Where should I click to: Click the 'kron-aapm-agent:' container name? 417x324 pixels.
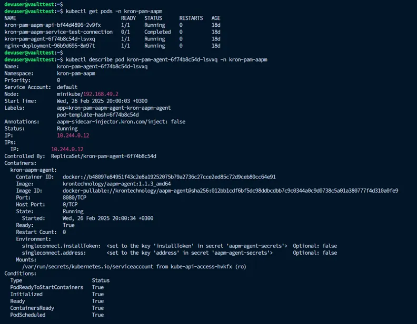point(34,170)
